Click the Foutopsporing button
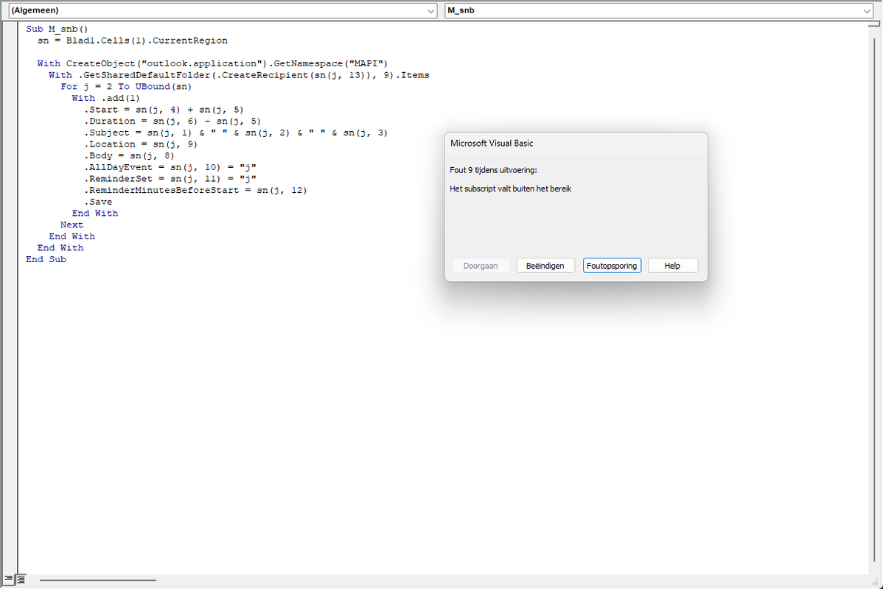The width and height of the screenshot is (883, 589). [612, 266]
